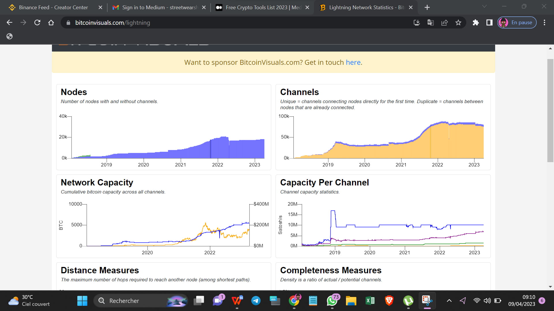Click the En pause profile button

tap(517, 22)
